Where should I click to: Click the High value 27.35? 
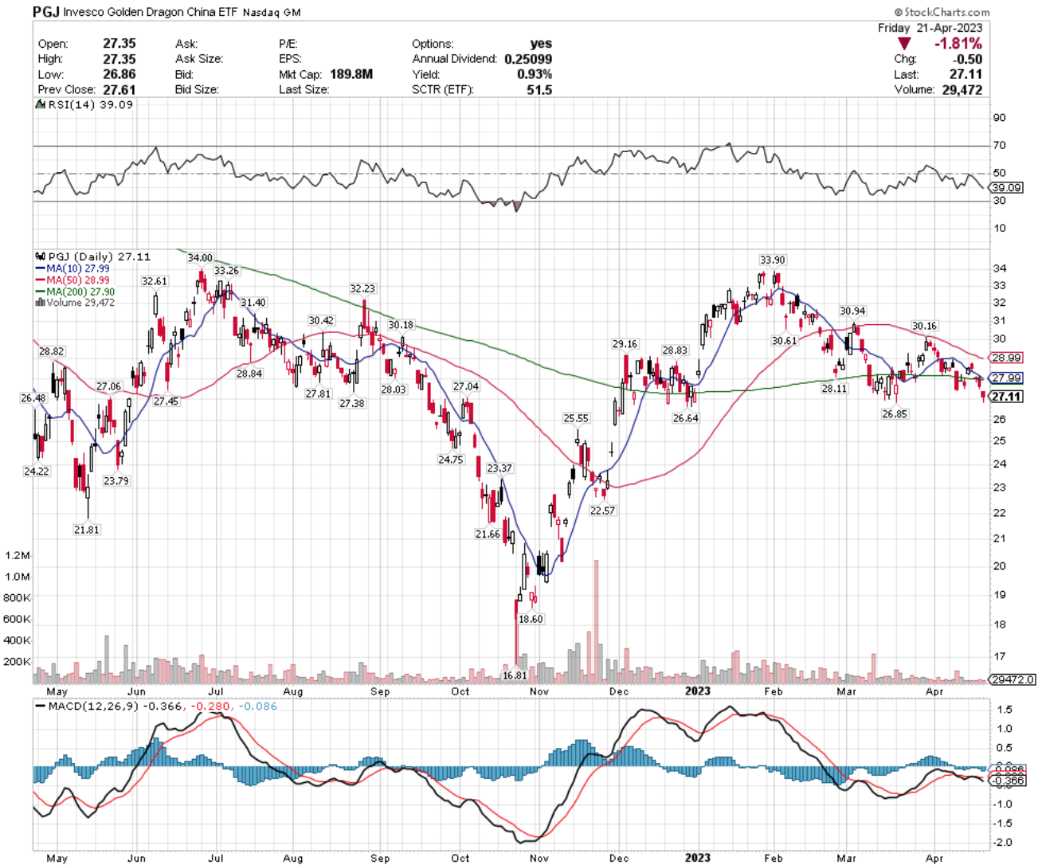coord(119,59)
